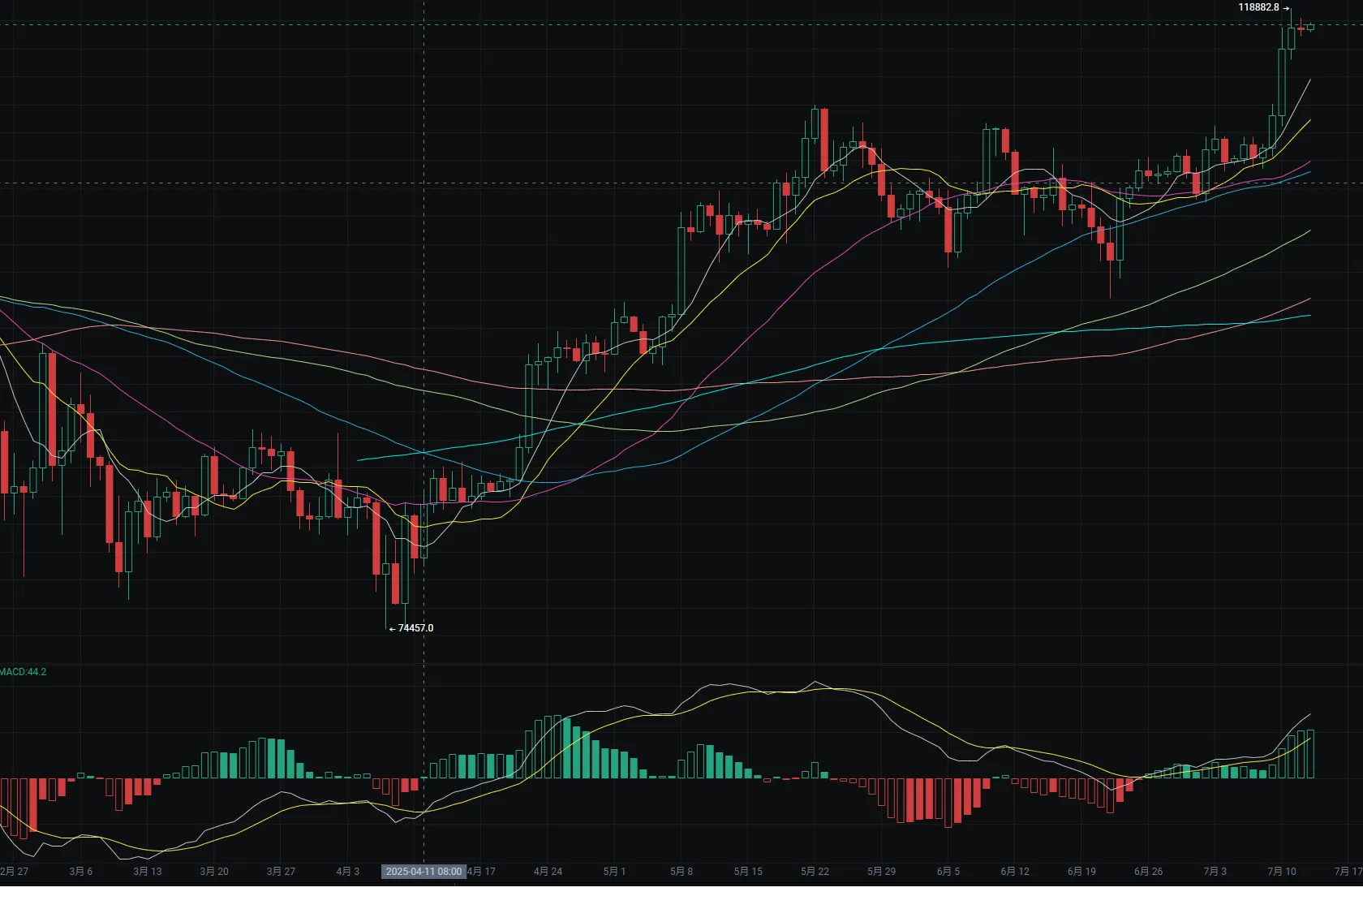Choose the 5月 15 date label
Image resolution: width=1363 pixels, height=909 pixels.
click(x=748, y=872)
